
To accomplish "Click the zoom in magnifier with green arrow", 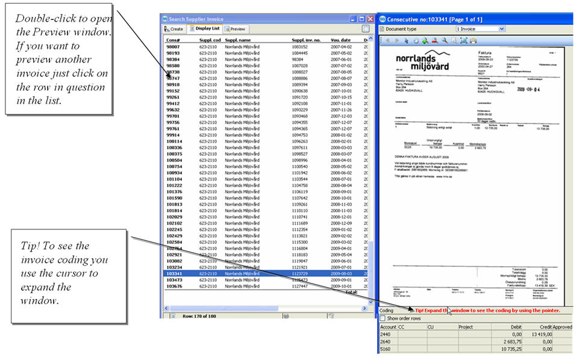I will pyautogui.click(x=425, y=41).
